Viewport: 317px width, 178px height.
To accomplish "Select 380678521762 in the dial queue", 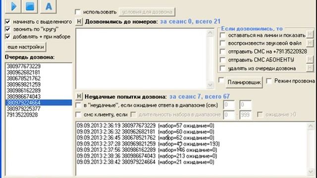I will pyautogui.click(x=39, y=78).
